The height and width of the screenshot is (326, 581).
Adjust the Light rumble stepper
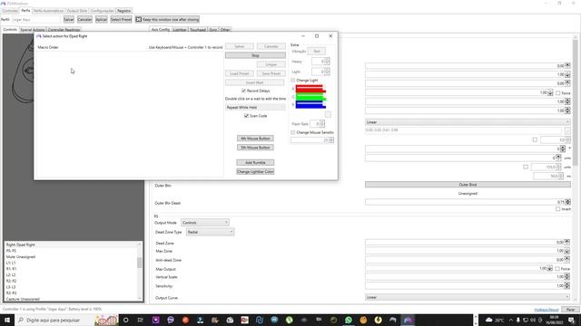pos(327,72)
